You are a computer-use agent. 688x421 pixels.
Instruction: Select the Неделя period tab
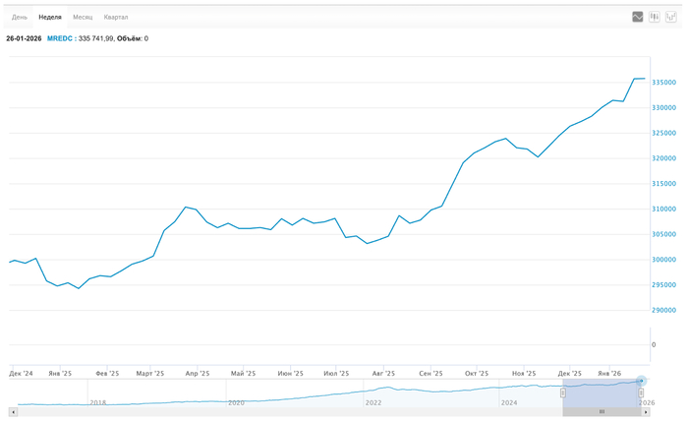tap(50, 18)
